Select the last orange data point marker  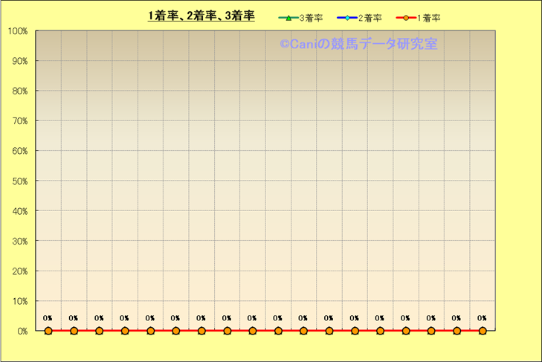pos(482,331)
